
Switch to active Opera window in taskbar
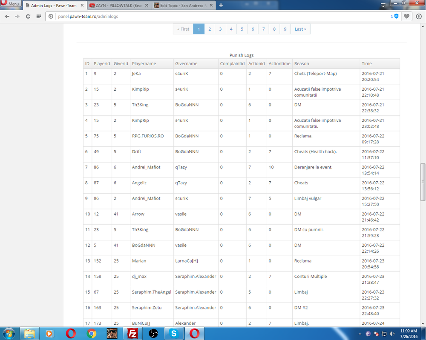click(x=195, y=333)
